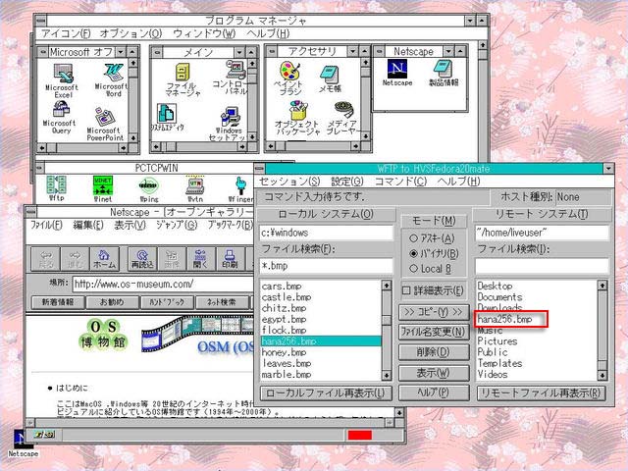The width and height of the screenshot is (628, 471).
Task: Click the ホーム toolbar button in Netscape
Action: (x=105, y=259)
